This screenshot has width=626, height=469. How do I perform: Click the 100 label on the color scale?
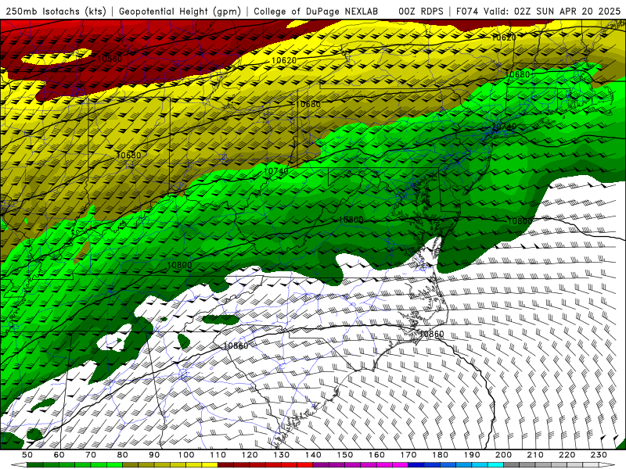coord(186,455)
